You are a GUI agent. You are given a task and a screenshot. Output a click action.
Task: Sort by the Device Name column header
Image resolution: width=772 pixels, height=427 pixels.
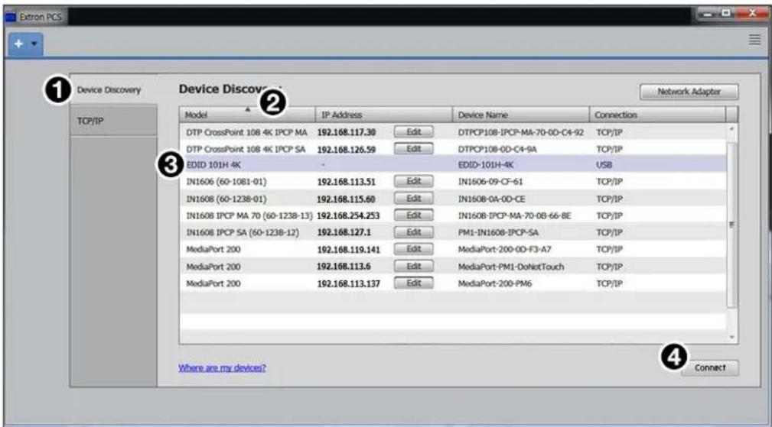520,115
